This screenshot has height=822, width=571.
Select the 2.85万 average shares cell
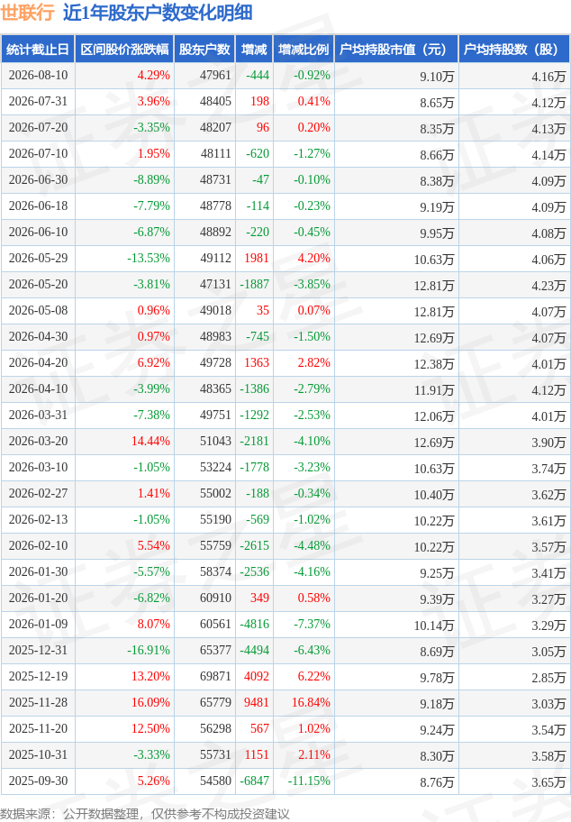point(549,677)
